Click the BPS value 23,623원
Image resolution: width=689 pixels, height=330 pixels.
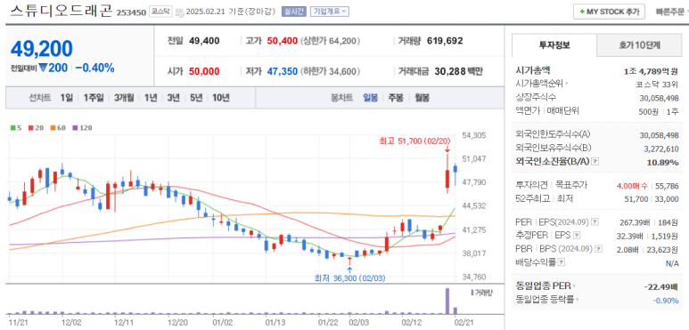(662, 250)
